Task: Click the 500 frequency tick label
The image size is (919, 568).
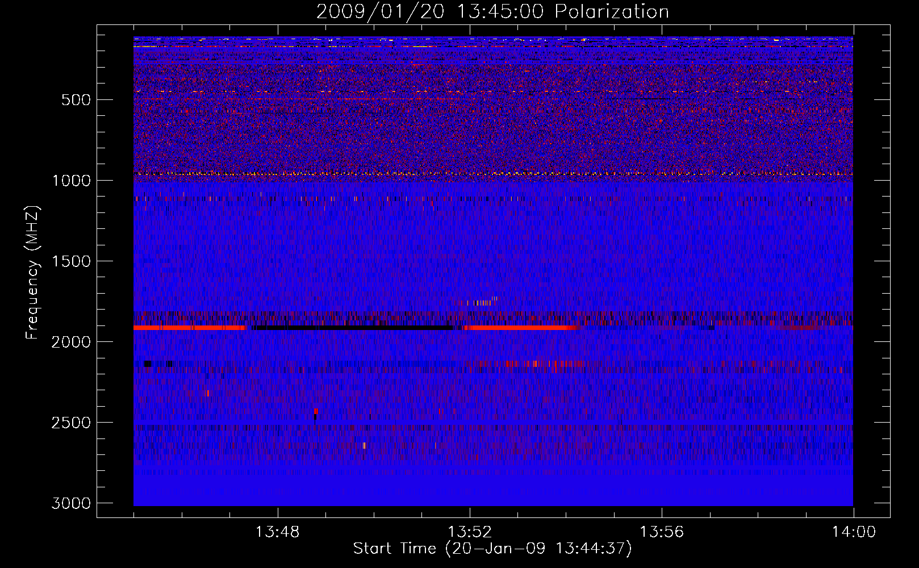Action: (76, 100)
